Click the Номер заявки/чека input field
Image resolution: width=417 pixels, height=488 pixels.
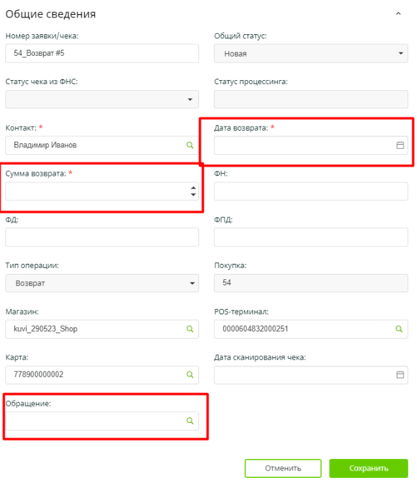[x=102, y=53]
